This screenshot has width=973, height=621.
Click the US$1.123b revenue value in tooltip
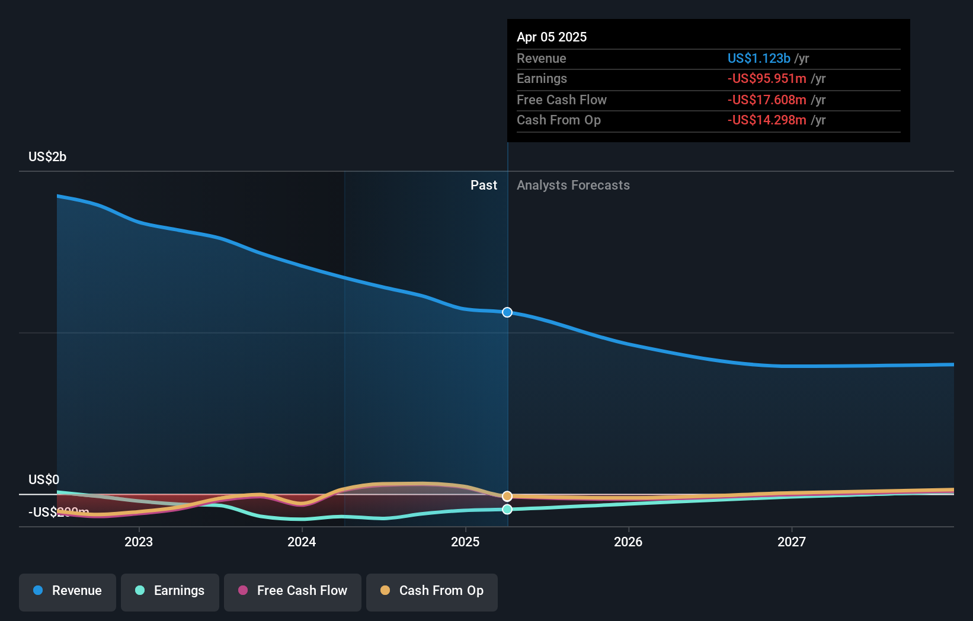pyautogui.click(x=758, y=58)
